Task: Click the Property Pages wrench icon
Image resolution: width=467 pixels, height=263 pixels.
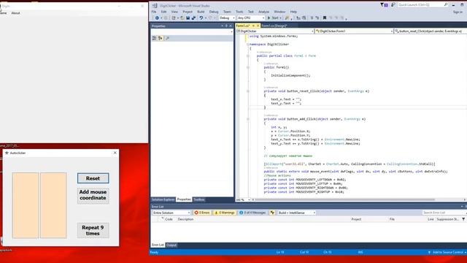Action: click(x=167, y=38)
